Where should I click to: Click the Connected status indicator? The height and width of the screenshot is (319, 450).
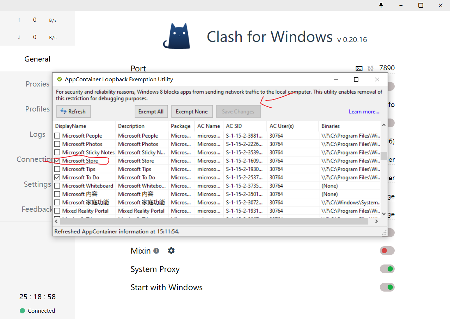pos(37,311)
